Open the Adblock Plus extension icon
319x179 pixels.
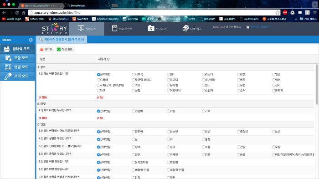pos(285,13)
